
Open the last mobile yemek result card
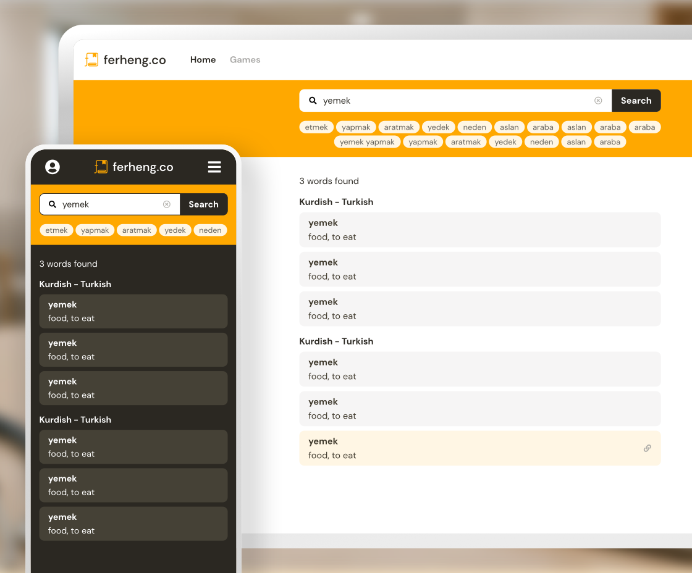(133, 524)
